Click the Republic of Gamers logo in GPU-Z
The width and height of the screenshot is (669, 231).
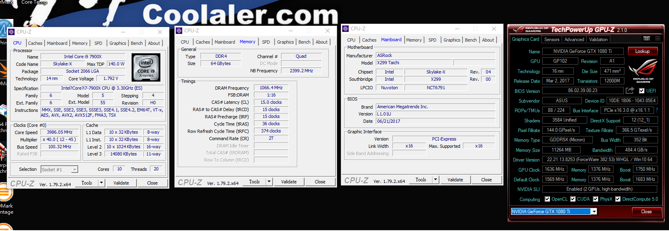643,71
